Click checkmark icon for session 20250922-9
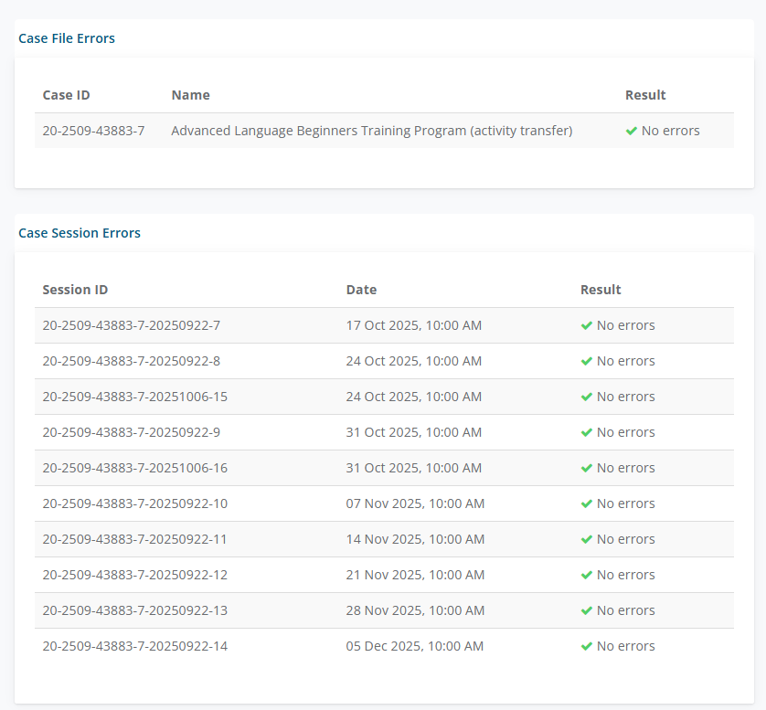766x710 pixels. point(587,432)
